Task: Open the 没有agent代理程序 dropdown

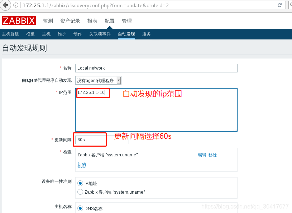Action: pos(98,80)
